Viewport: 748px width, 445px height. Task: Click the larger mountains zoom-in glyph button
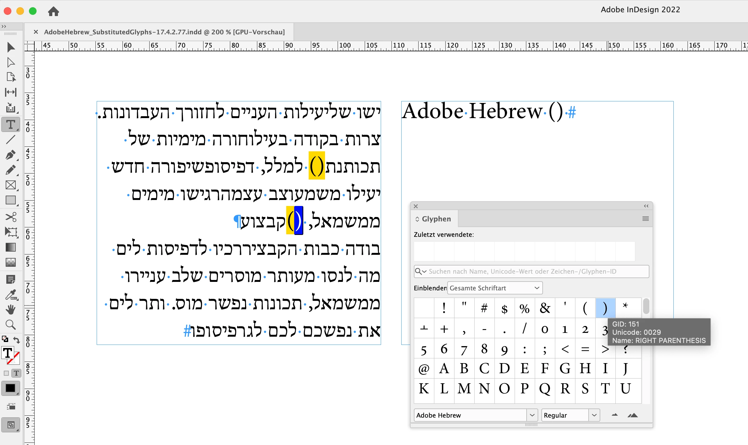click(x=632, y=415)
